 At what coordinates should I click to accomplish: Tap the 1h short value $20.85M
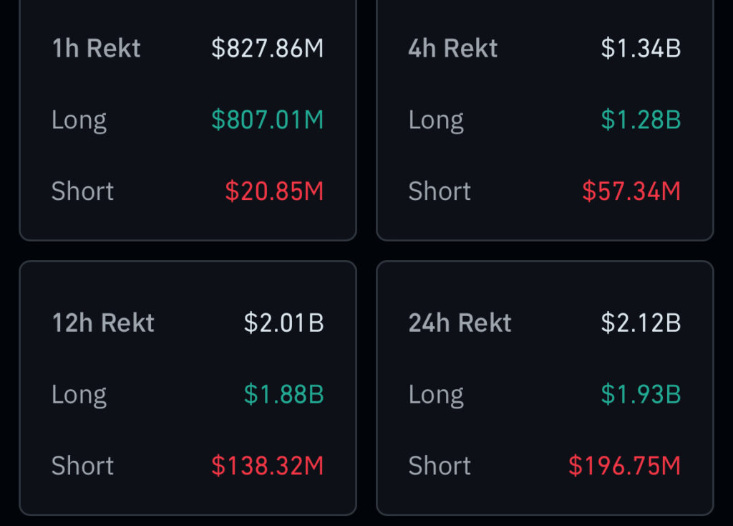(x=274, y=191)
